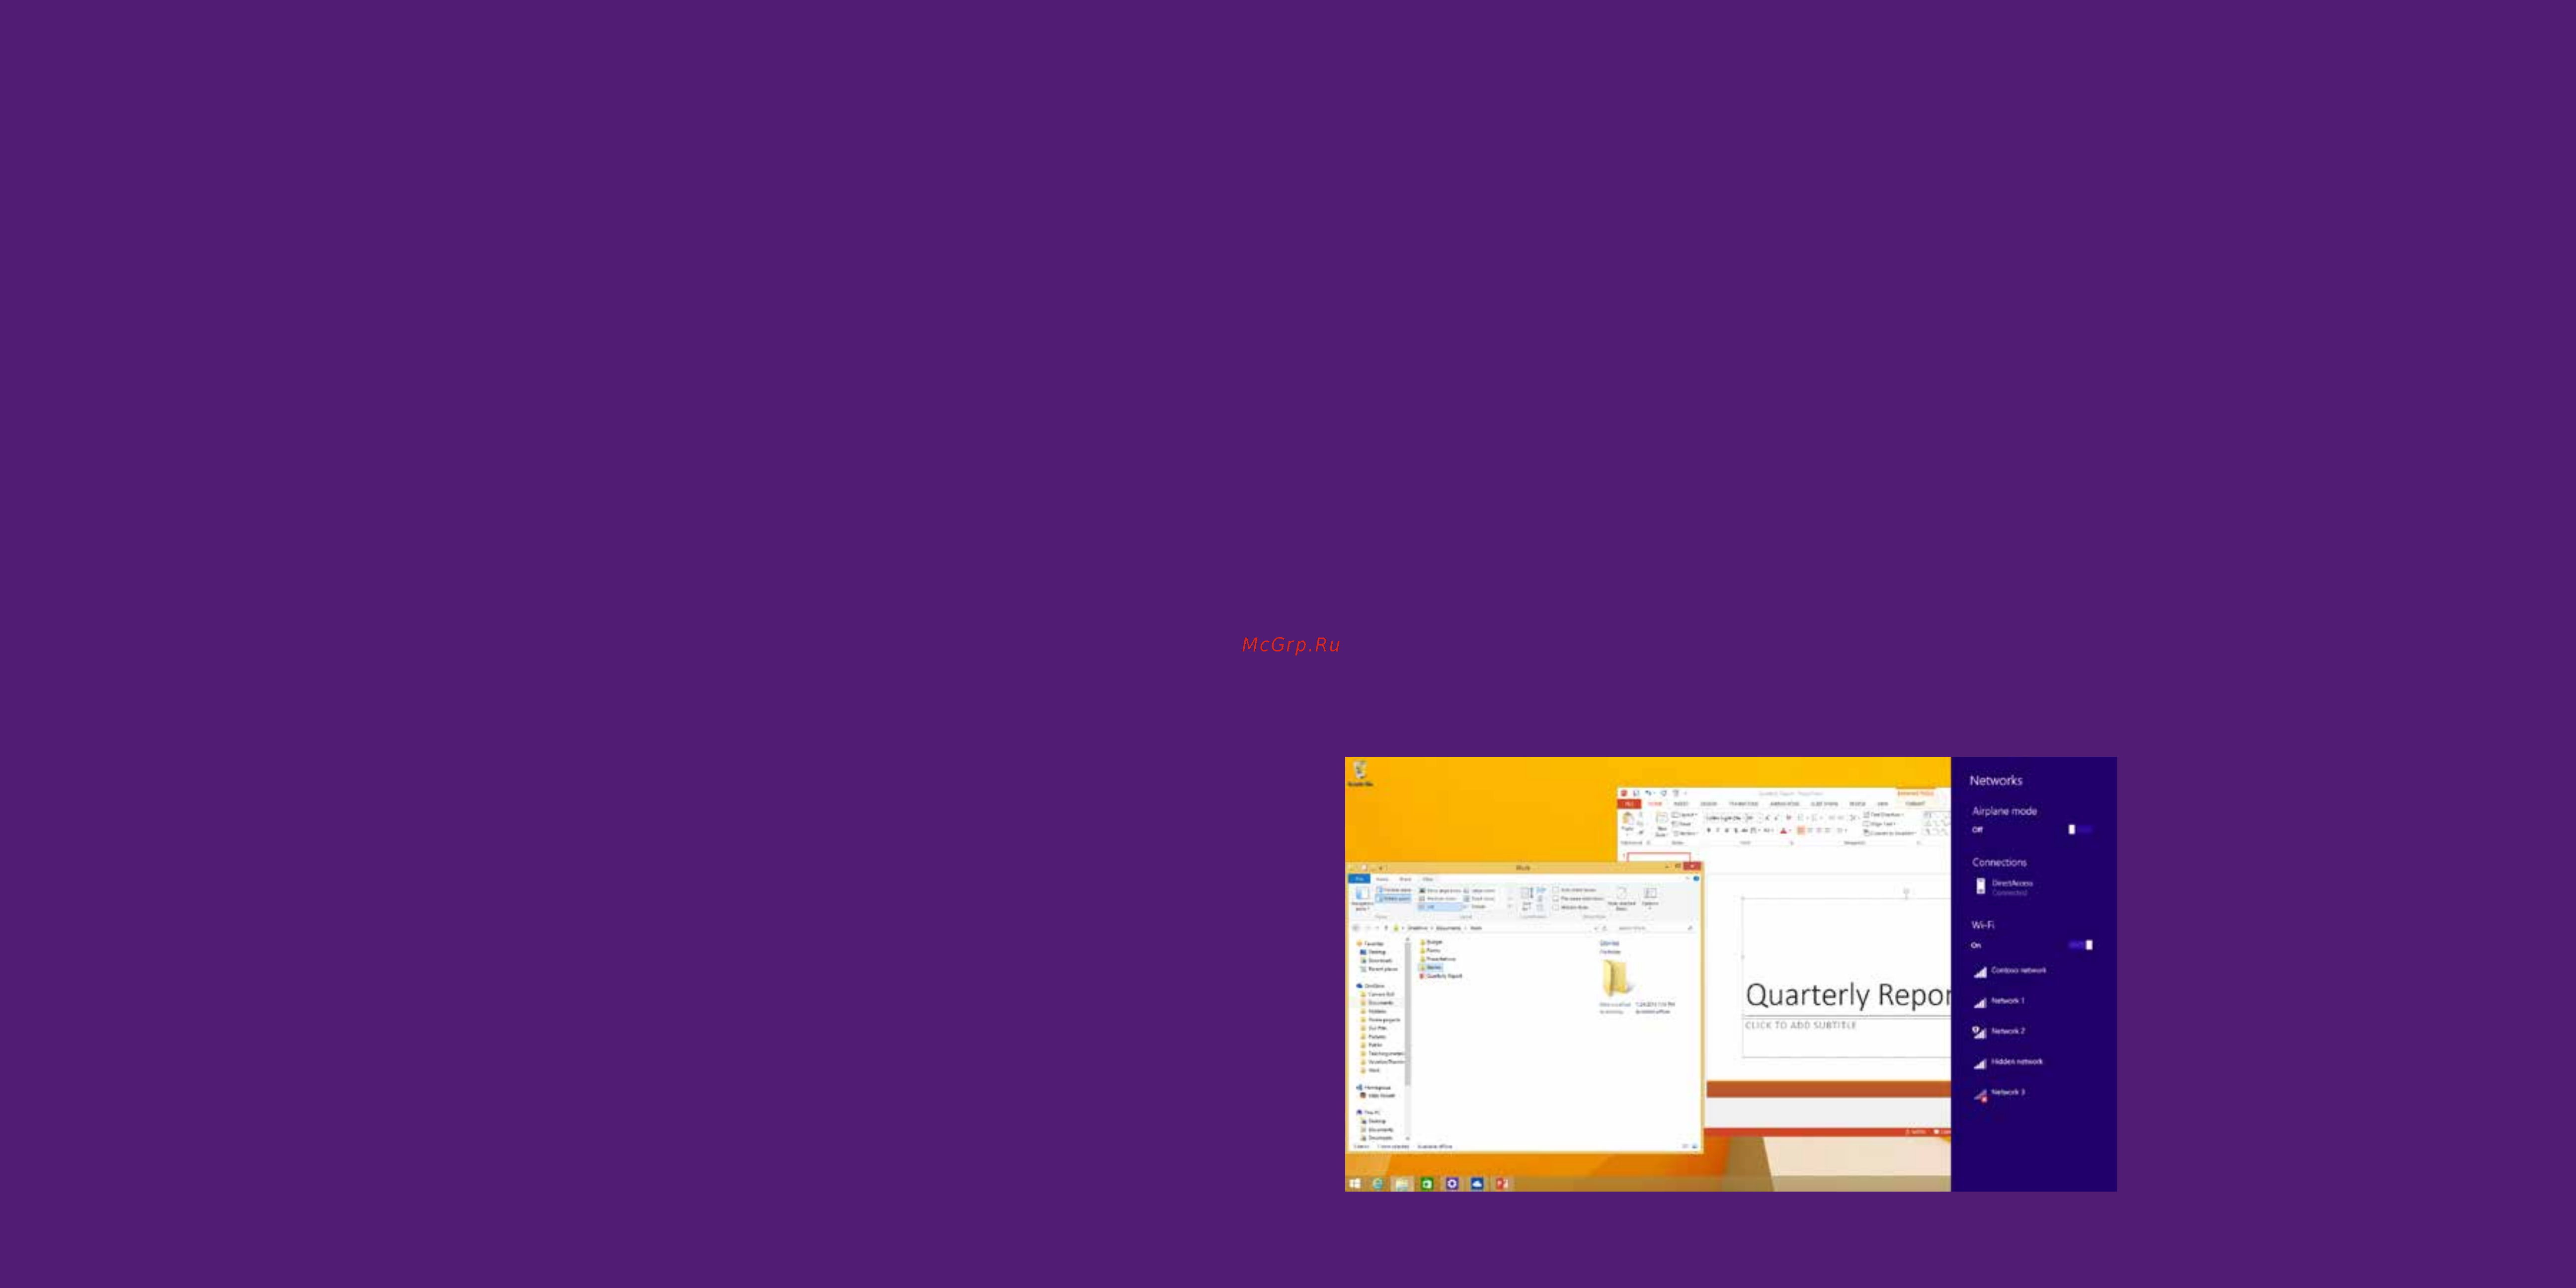2576x1288 pixels.
Task: Turn on Airplane mode switch
Action: 2080,829
